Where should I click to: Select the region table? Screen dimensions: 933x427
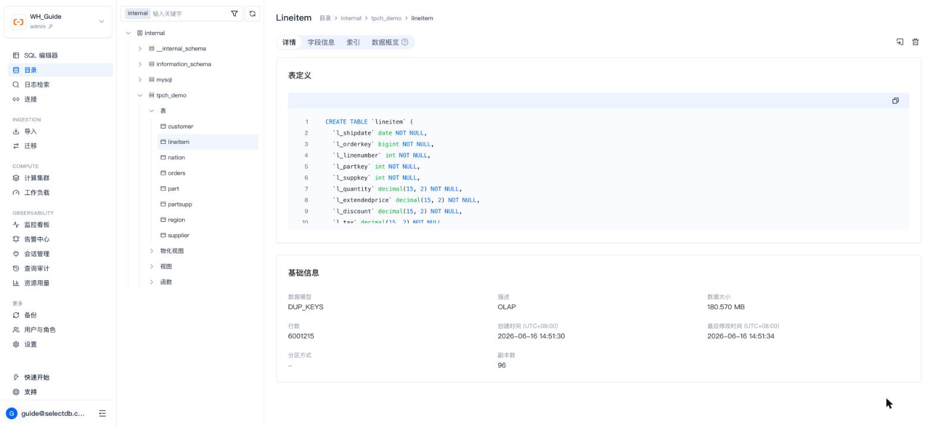208,219
